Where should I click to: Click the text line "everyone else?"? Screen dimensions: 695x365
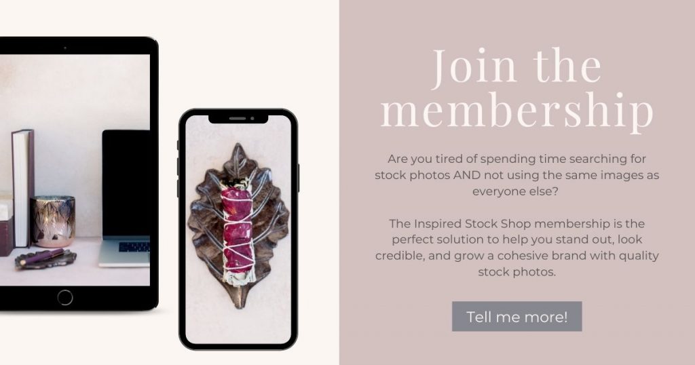pos(515,191)
